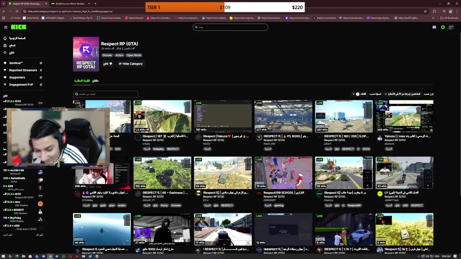The width and height of the screenshot is (461, 259).
Task: Toggle Hide Category
Action: tap(130, 64)
